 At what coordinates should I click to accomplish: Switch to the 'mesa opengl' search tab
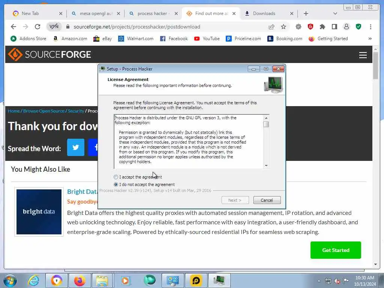(96, 13)
